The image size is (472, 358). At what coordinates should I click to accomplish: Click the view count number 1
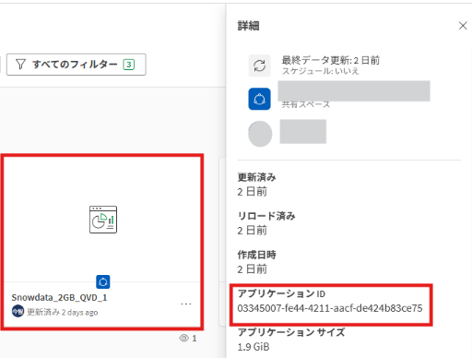point(195,339)
